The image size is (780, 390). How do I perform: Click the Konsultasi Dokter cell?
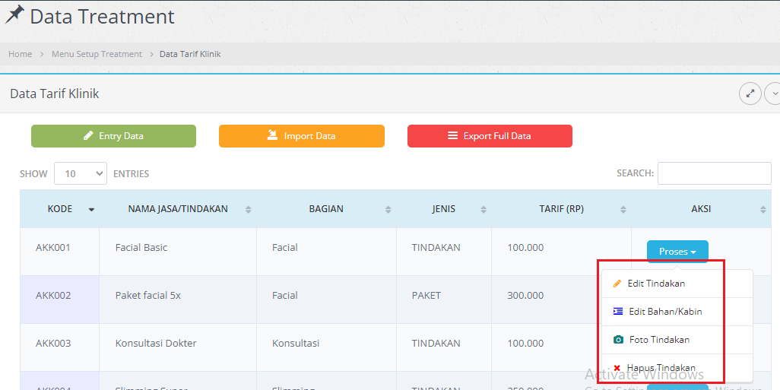coord(178,347)
